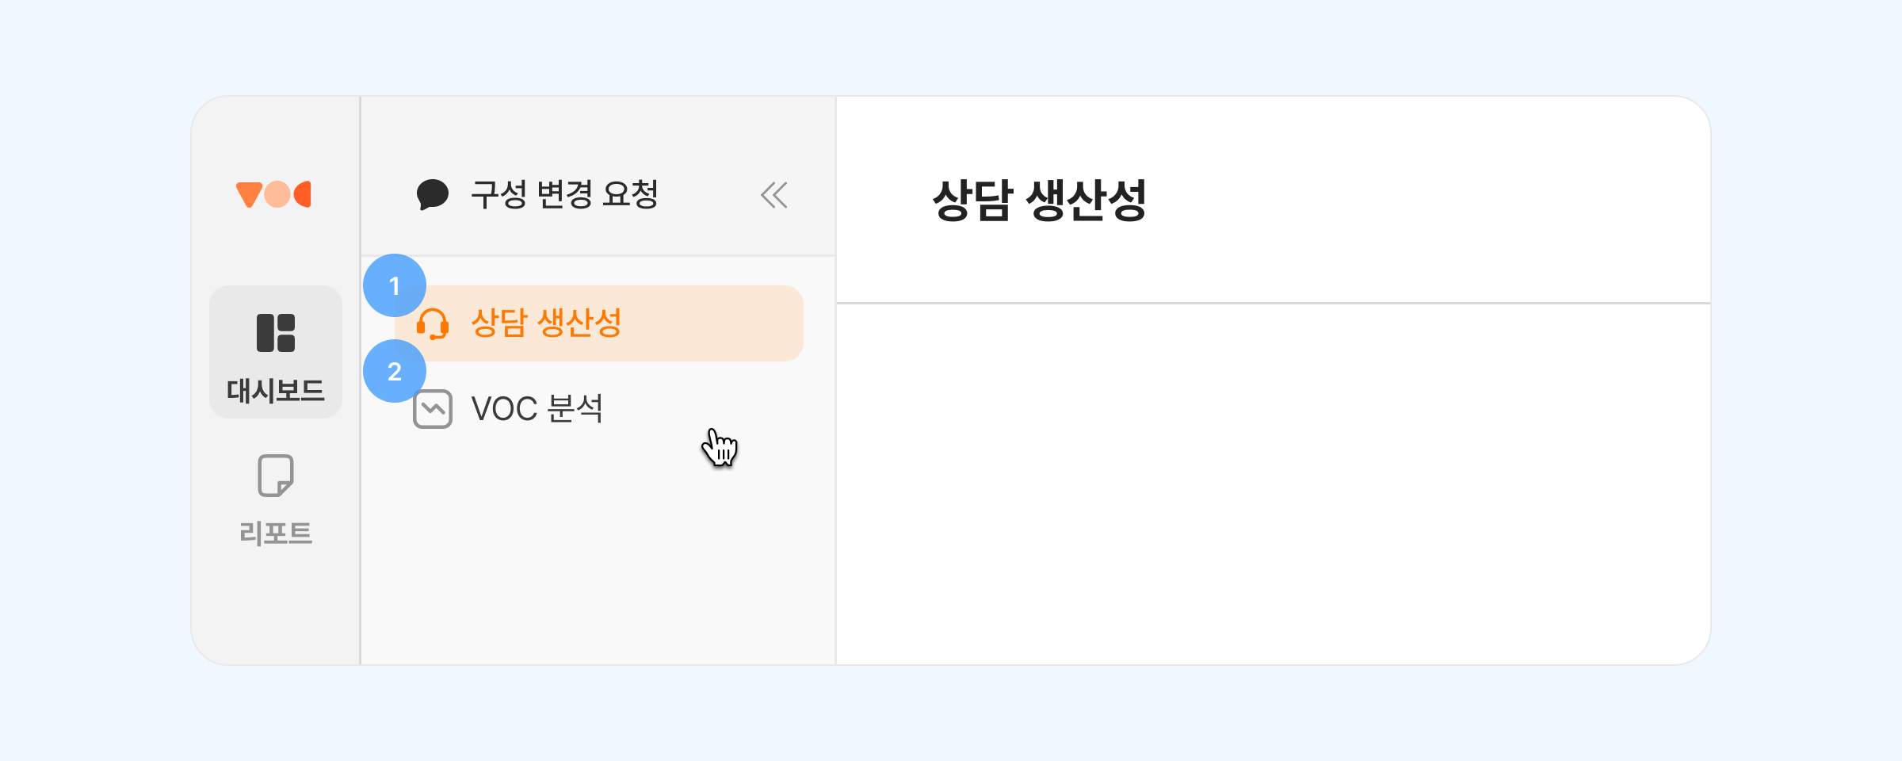
Task: Click the speech bubble icon
Action: click(x=433, y=195)
